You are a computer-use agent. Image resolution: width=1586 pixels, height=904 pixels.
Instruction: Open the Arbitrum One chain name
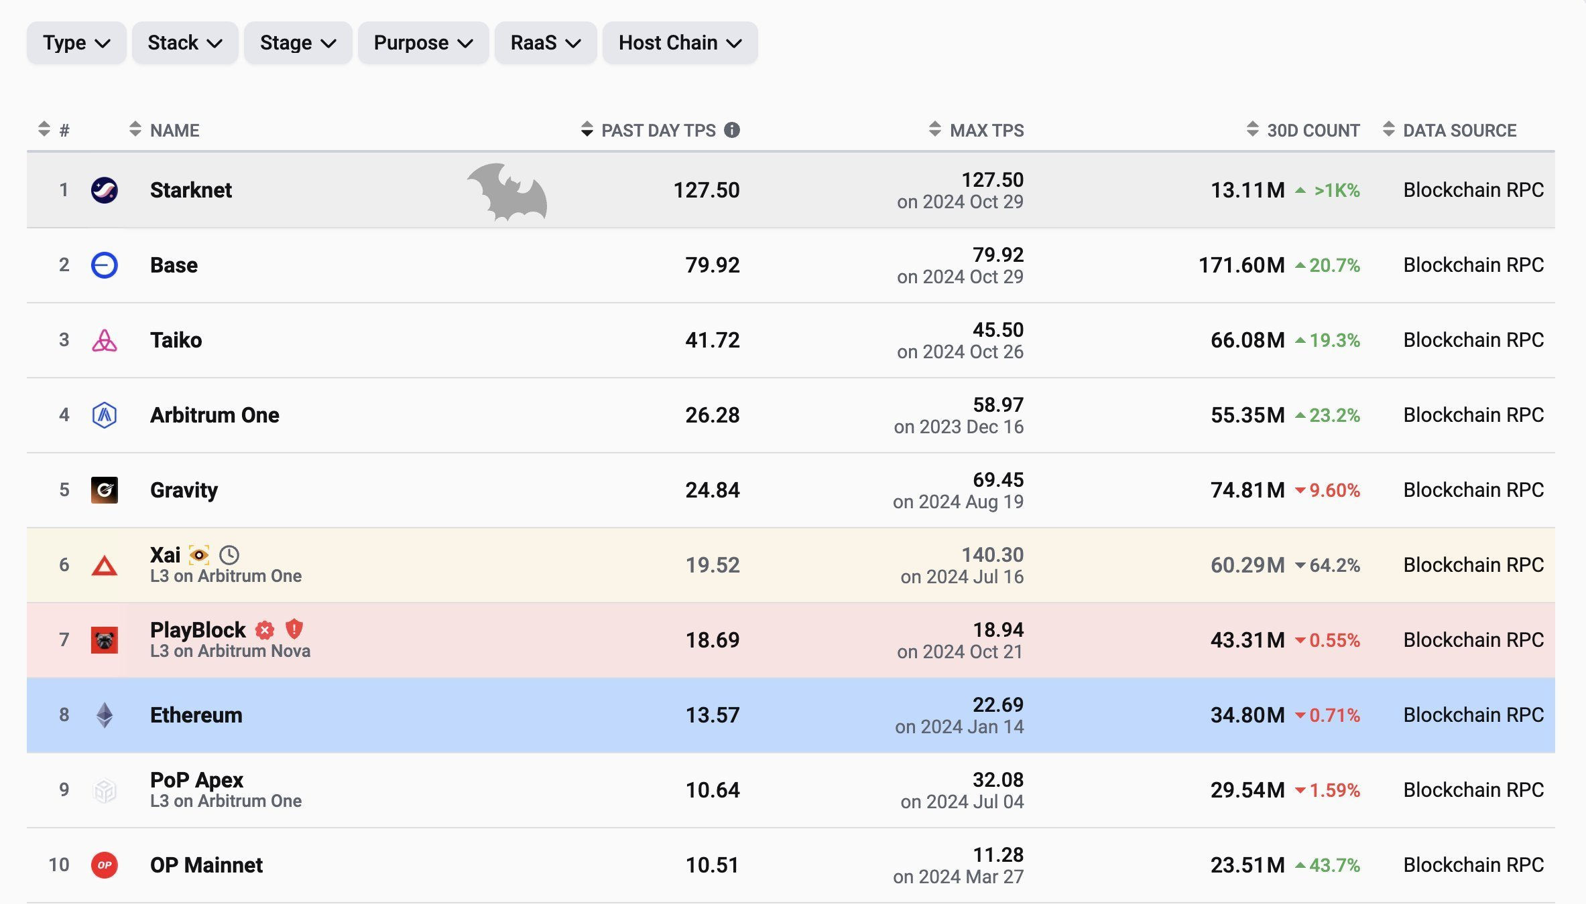[215, 415]
